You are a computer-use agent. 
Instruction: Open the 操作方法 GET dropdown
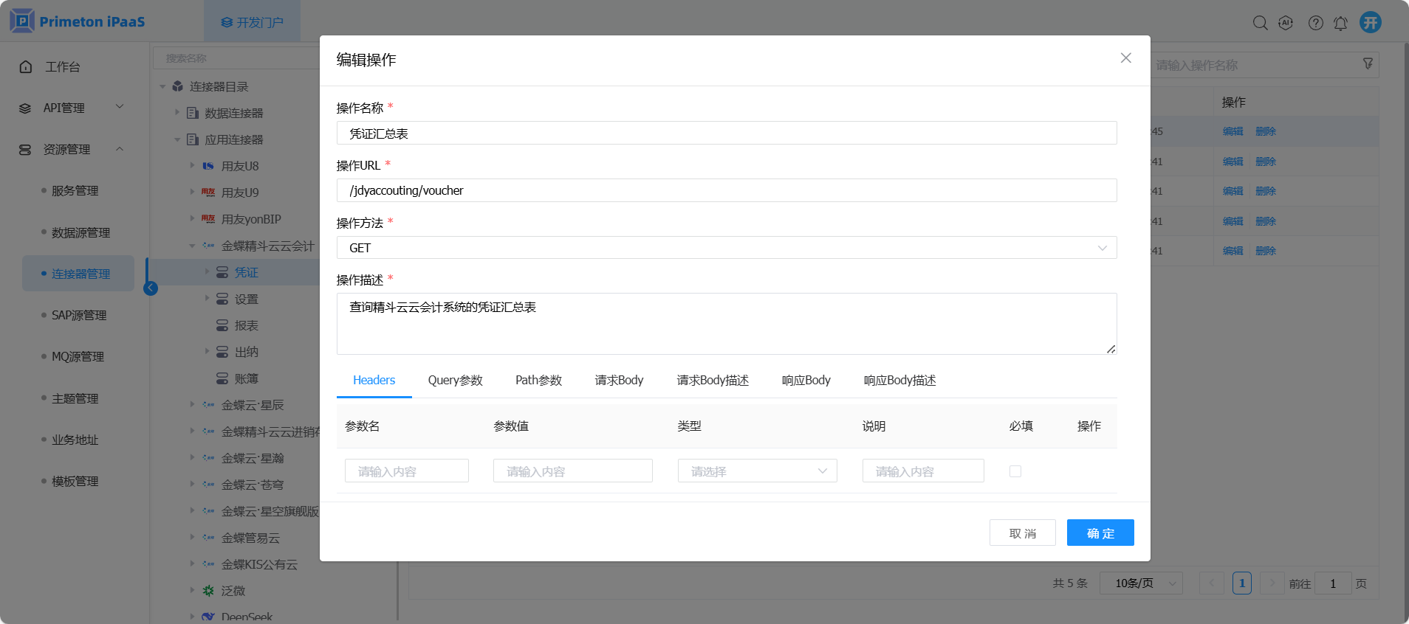(726, 248)
